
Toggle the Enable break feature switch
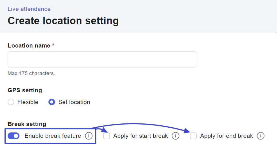point(14,136)
